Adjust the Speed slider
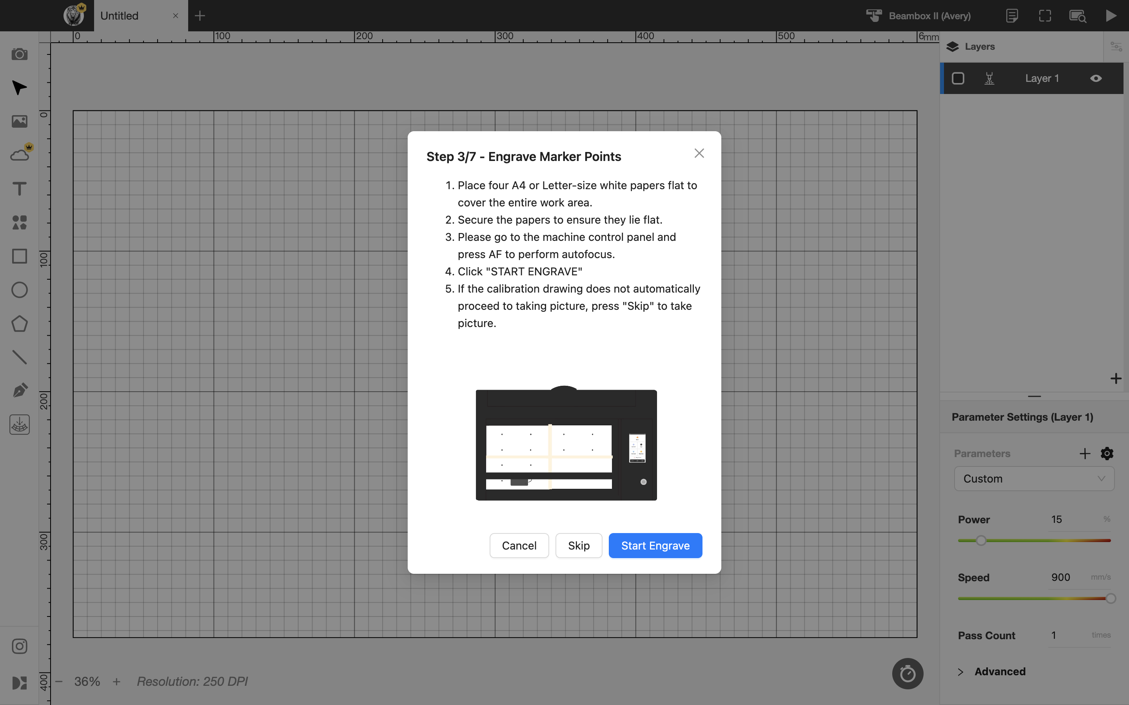 (x=1034, y=598)
